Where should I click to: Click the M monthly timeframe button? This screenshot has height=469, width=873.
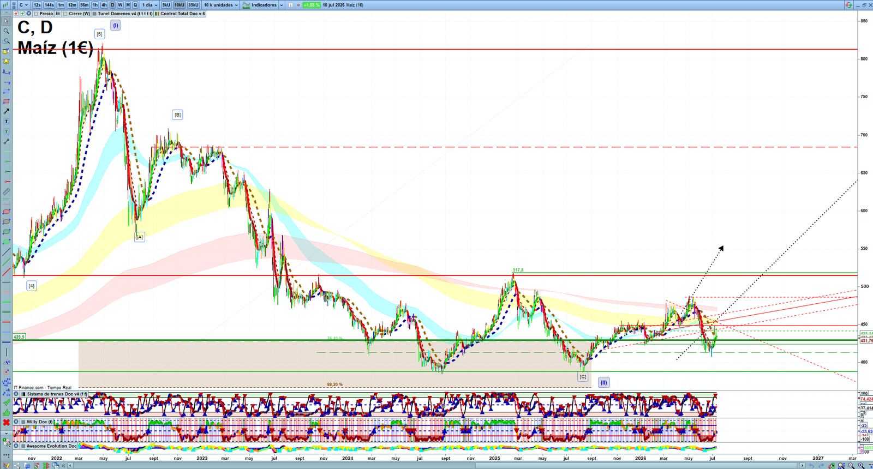pos(128,5)
